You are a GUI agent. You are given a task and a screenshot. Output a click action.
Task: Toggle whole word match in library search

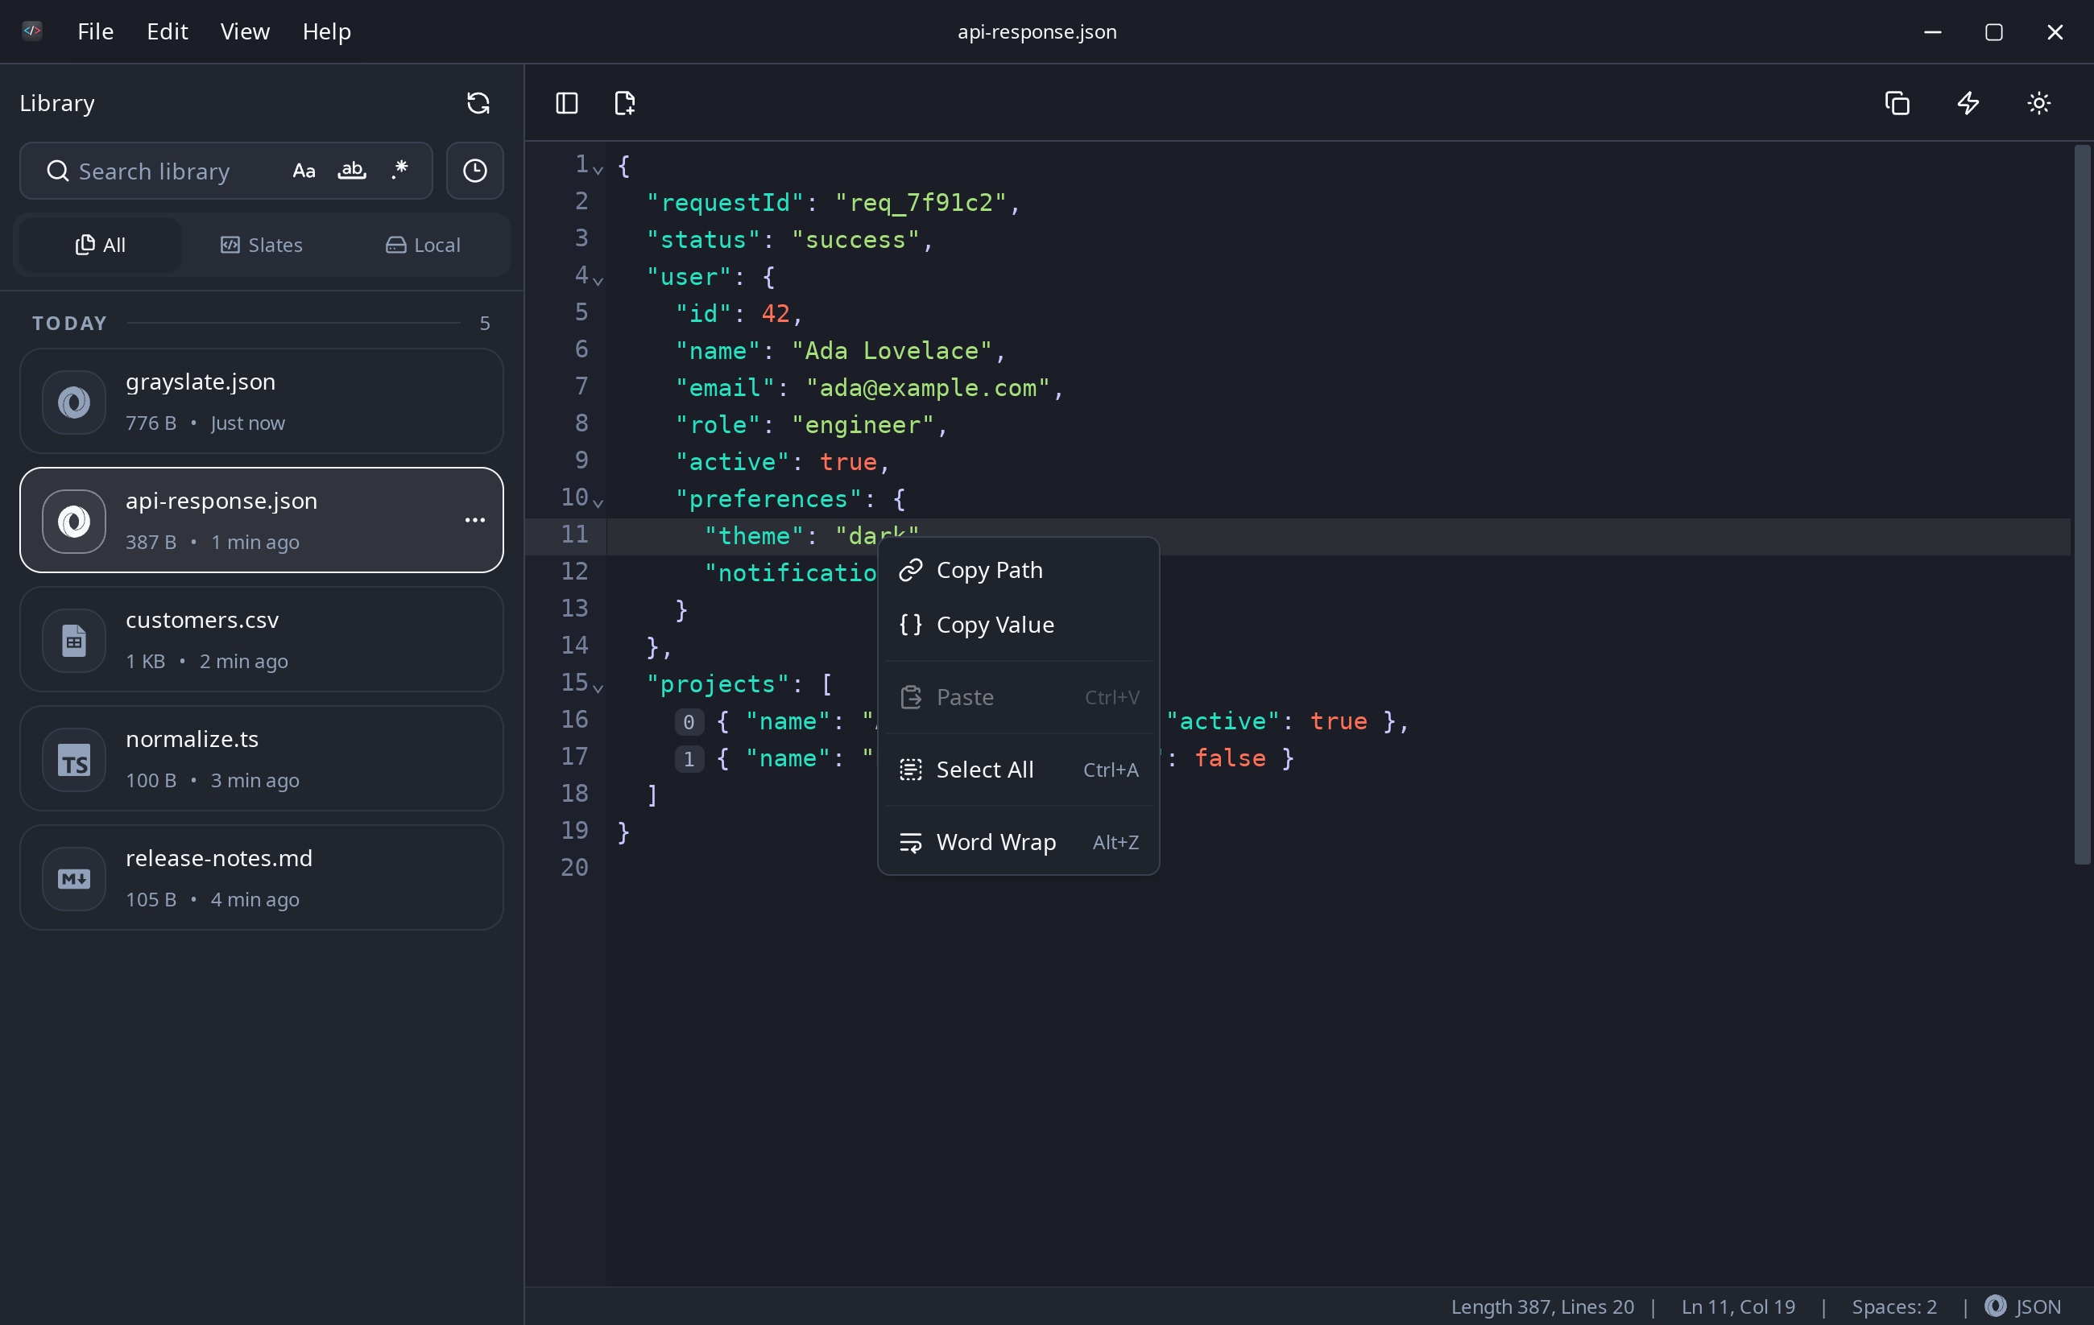pyautogui.click(x=351, y=171)
